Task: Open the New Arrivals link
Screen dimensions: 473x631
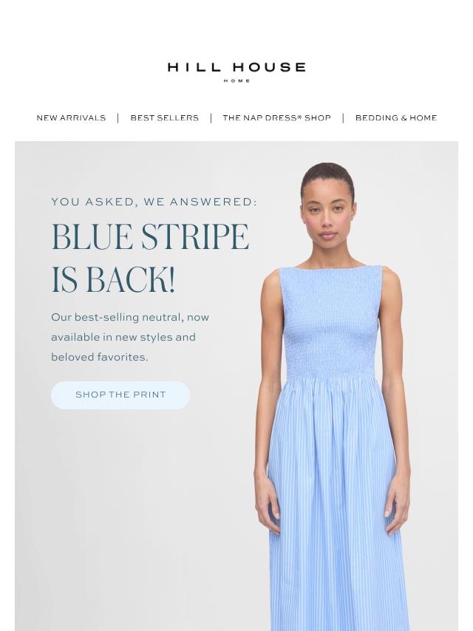Action: pos(71,118)
